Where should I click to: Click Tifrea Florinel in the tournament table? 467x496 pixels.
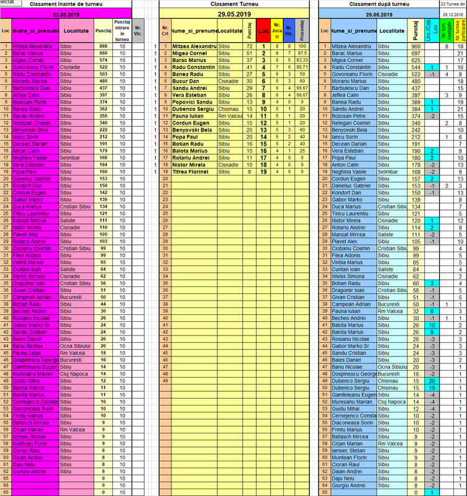(194, 172)
